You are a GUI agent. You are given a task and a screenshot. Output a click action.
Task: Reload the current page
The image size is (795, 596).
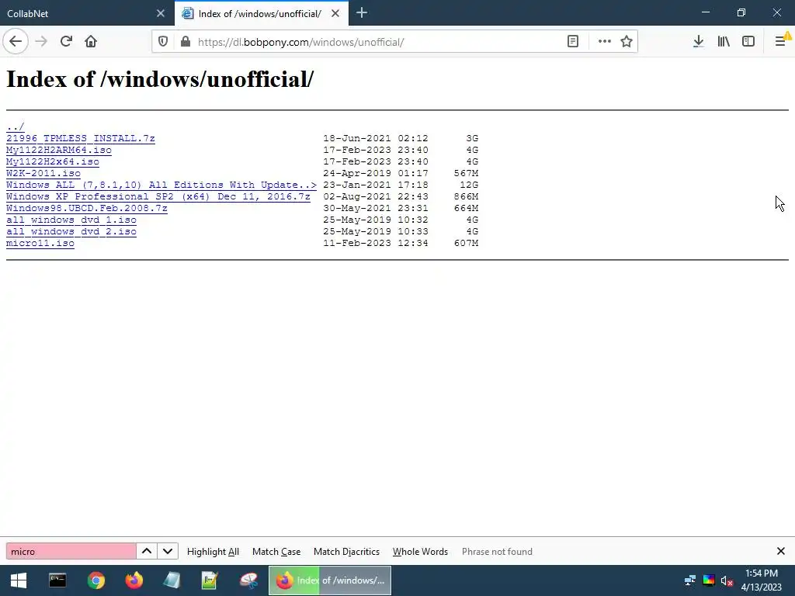click(66, 42)
